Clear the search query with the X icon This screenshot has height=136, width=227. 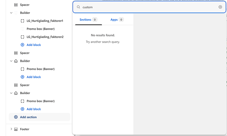(220, 7)
